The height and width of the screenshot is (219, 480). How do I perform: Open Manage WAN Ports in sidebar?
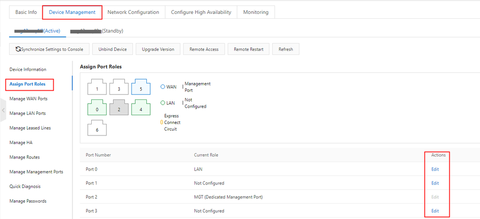coord(28,99)
